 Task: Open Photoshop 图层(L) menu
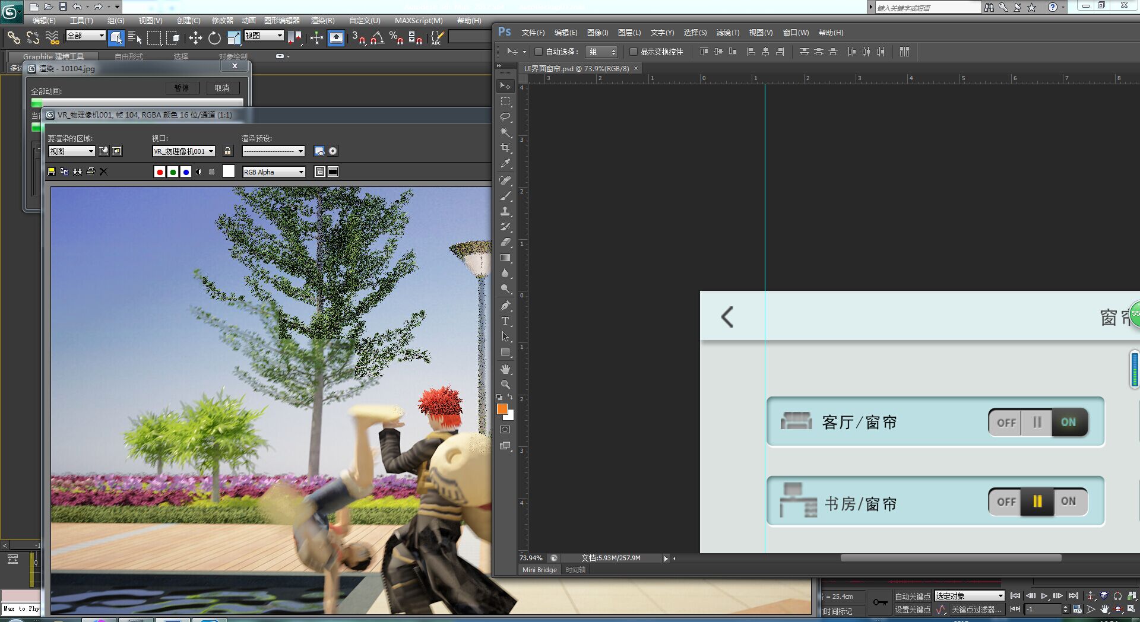(x=629, y=33)
